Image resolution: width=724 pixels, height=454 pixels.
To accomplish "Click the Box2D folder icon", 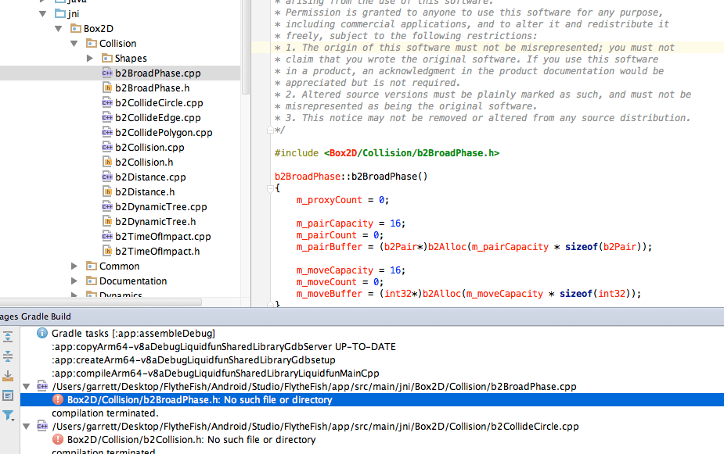I will 76,29.
